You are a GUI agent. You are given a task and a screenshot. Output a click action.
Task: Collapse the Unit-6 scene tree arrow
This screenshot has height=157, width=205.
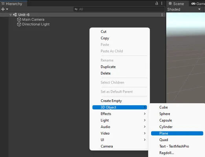(x=11, y=15)
